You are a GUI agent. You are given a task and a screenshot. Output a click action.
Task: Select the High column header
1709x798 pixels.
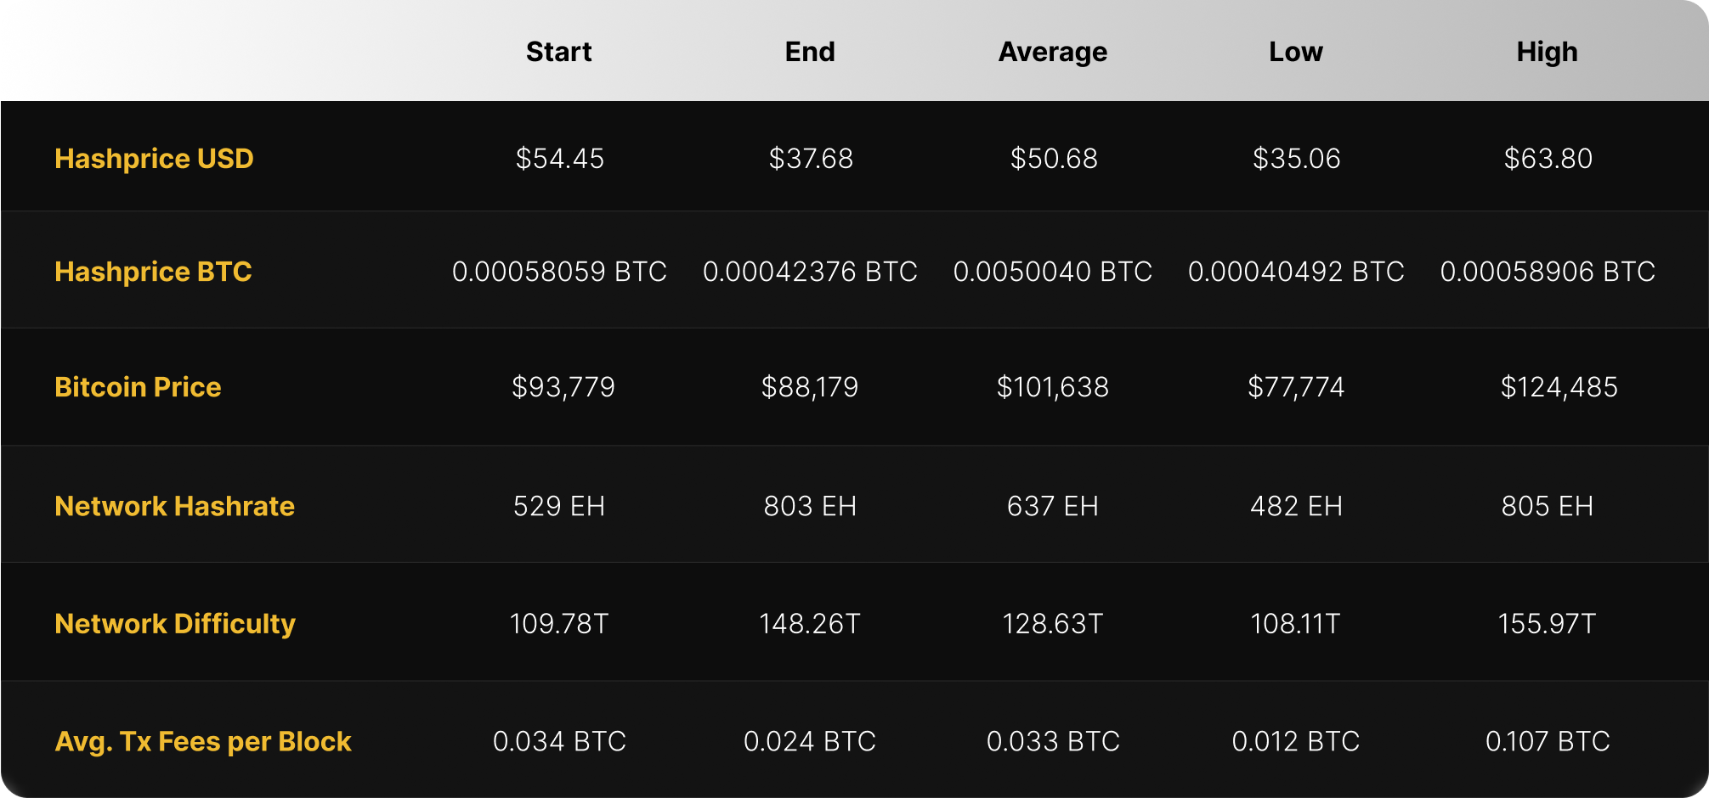[x=1547, y=52]
